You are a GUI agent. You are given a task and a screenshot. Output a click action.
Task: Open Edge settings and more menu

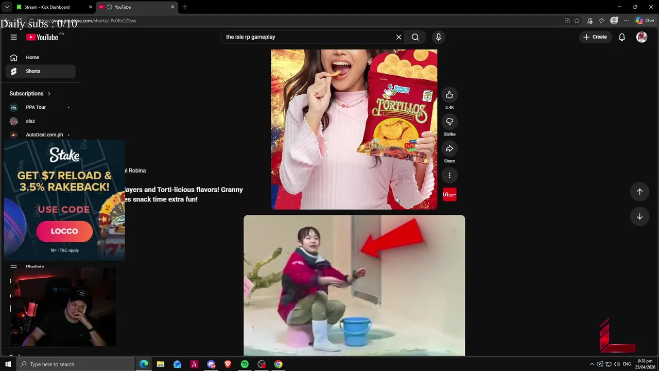626,21
